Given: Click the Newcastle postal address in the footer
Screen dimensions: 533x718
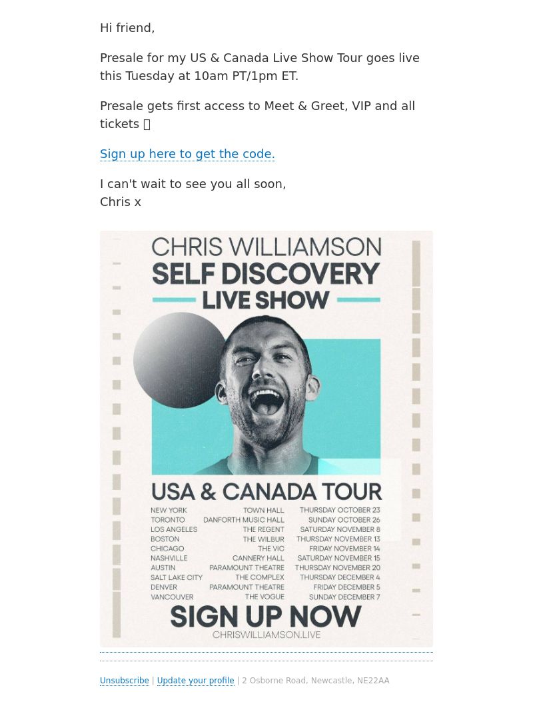Looking at the screenshot, I should click(316, 681).
